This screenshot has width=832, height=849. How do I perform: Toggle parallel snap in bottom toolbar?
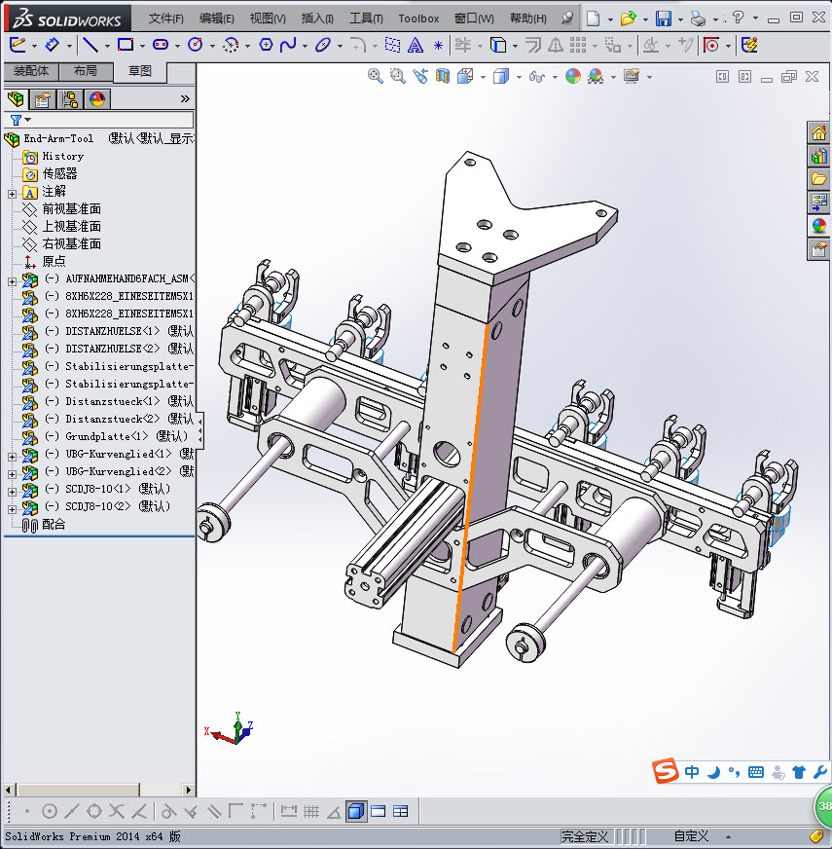coord(214,811)
